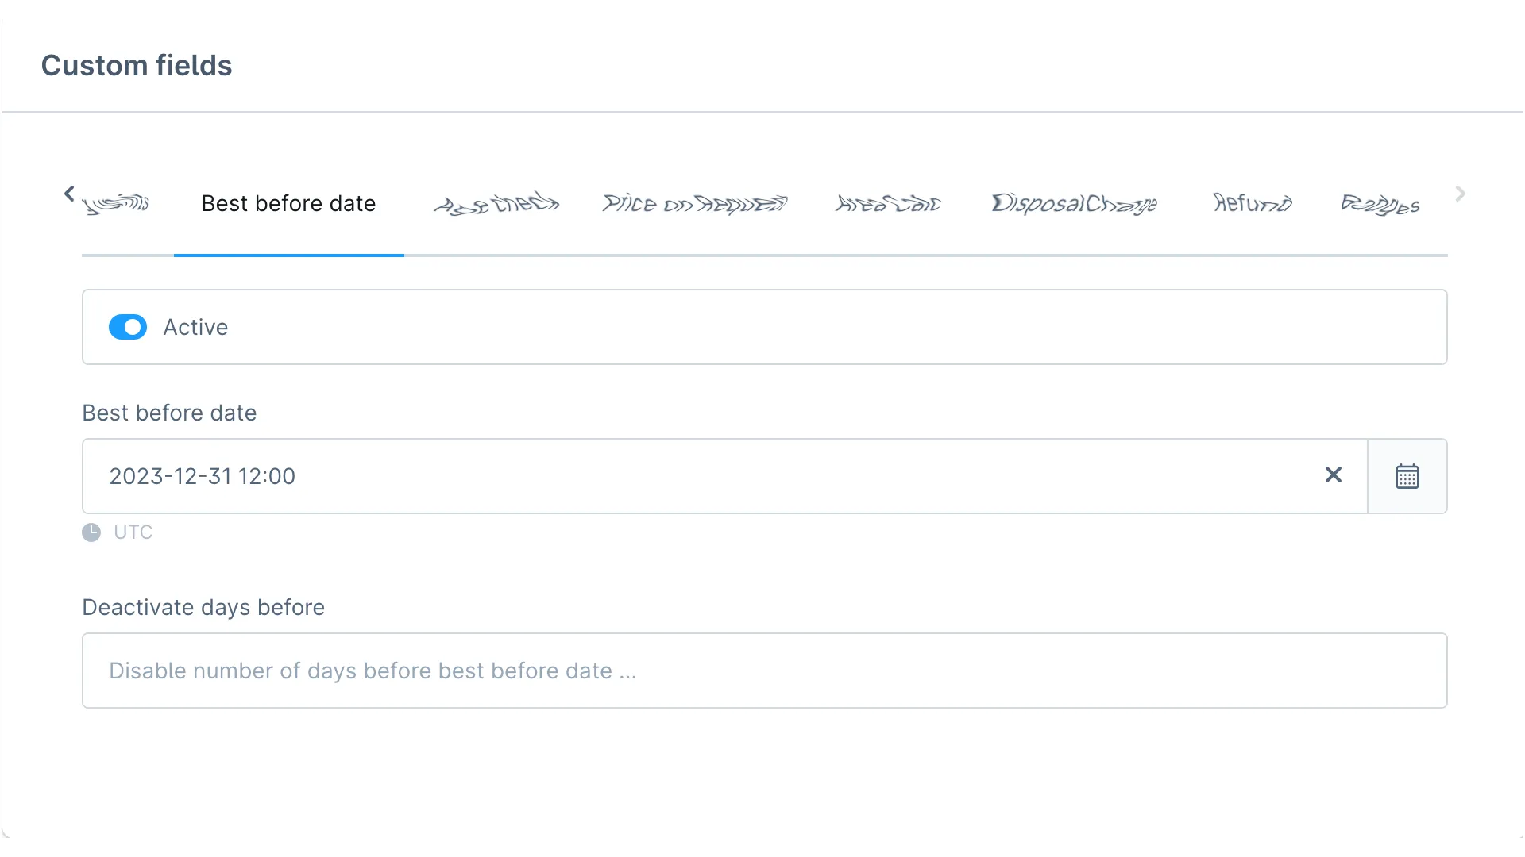Click the Deactivate days before input field
Screen dimensions: 1525x857
coord(764,671)
